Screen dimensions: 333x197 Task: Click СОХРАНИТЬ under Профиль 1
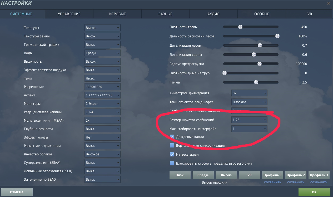[272, 182]
